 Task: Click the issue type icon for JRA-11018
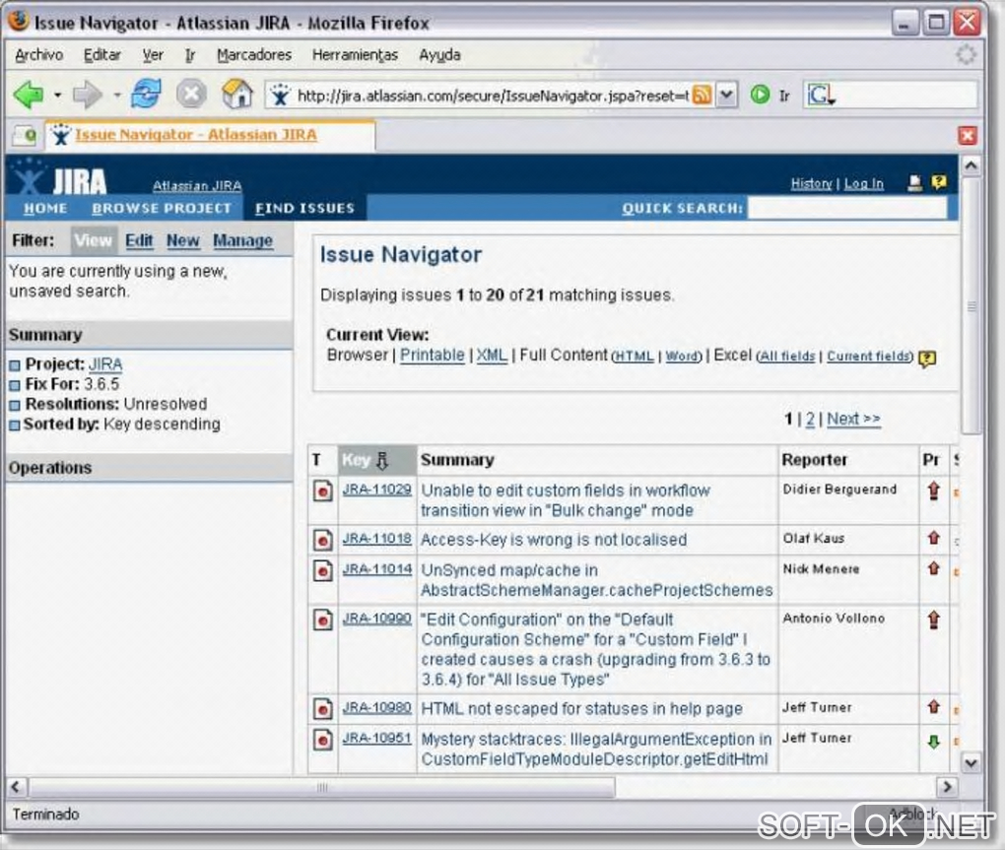click(x=322, y=540)
